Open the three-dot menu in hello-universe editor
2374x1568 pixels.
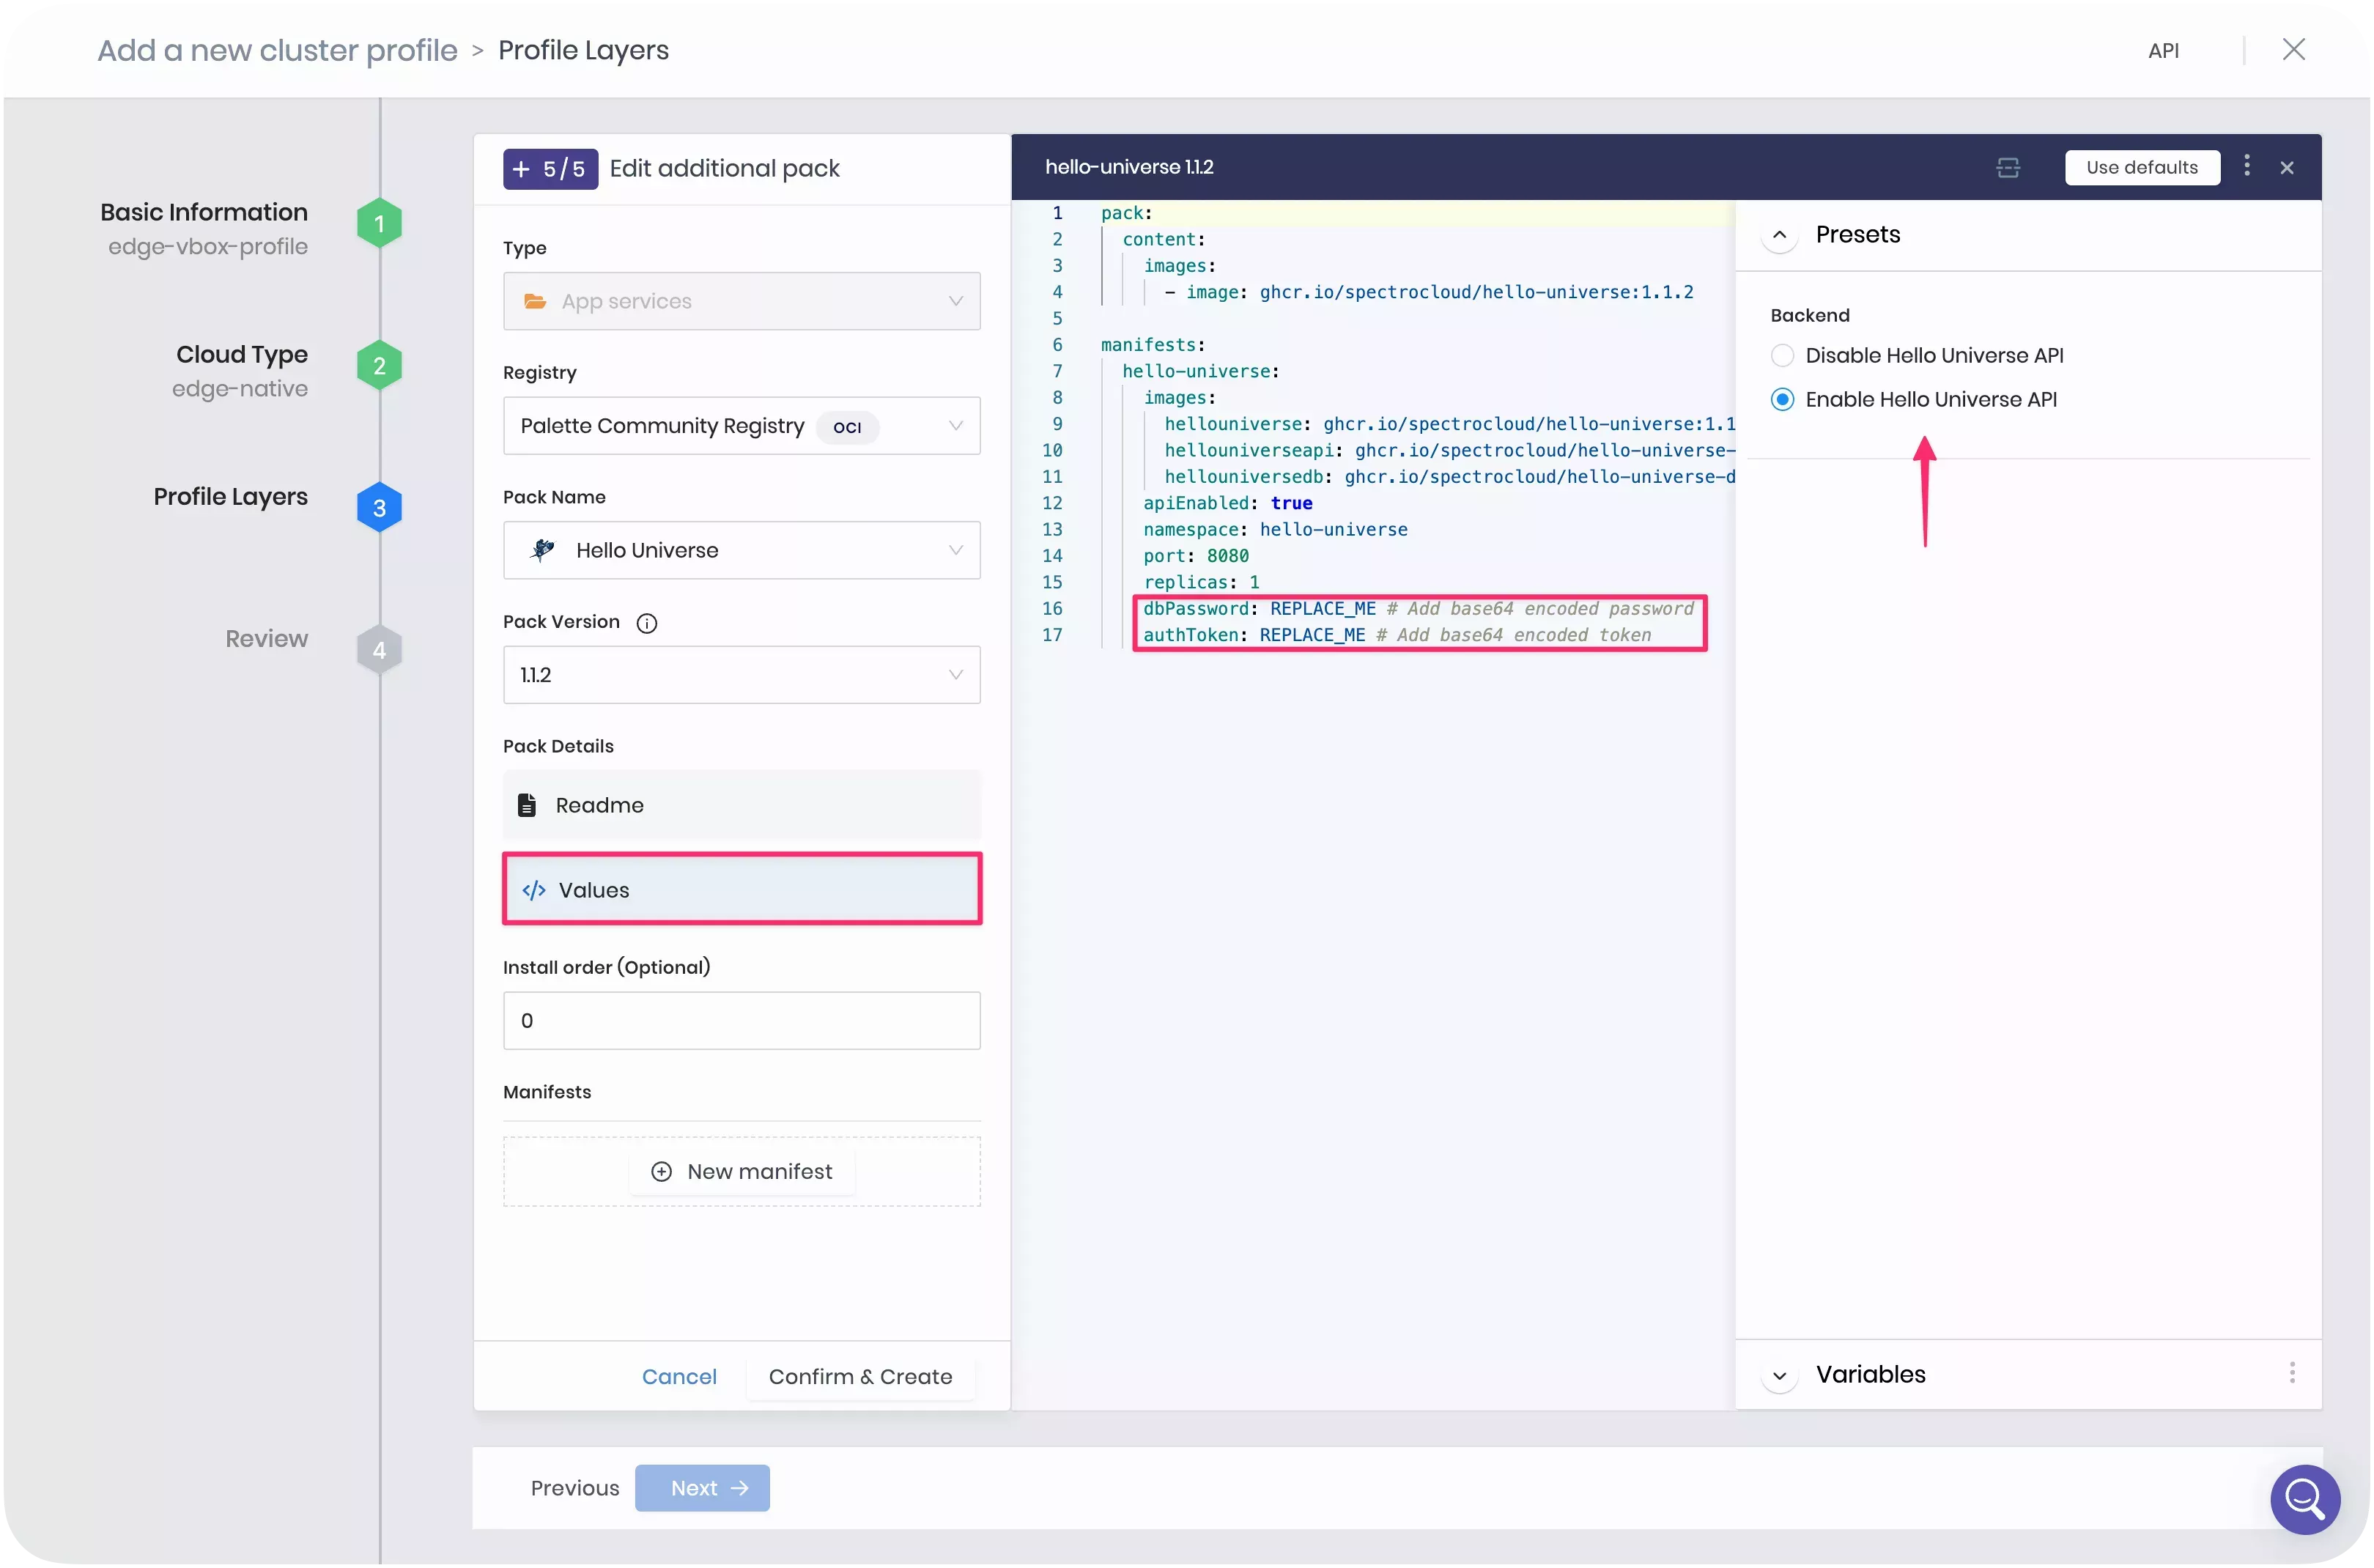point(2246,167)
